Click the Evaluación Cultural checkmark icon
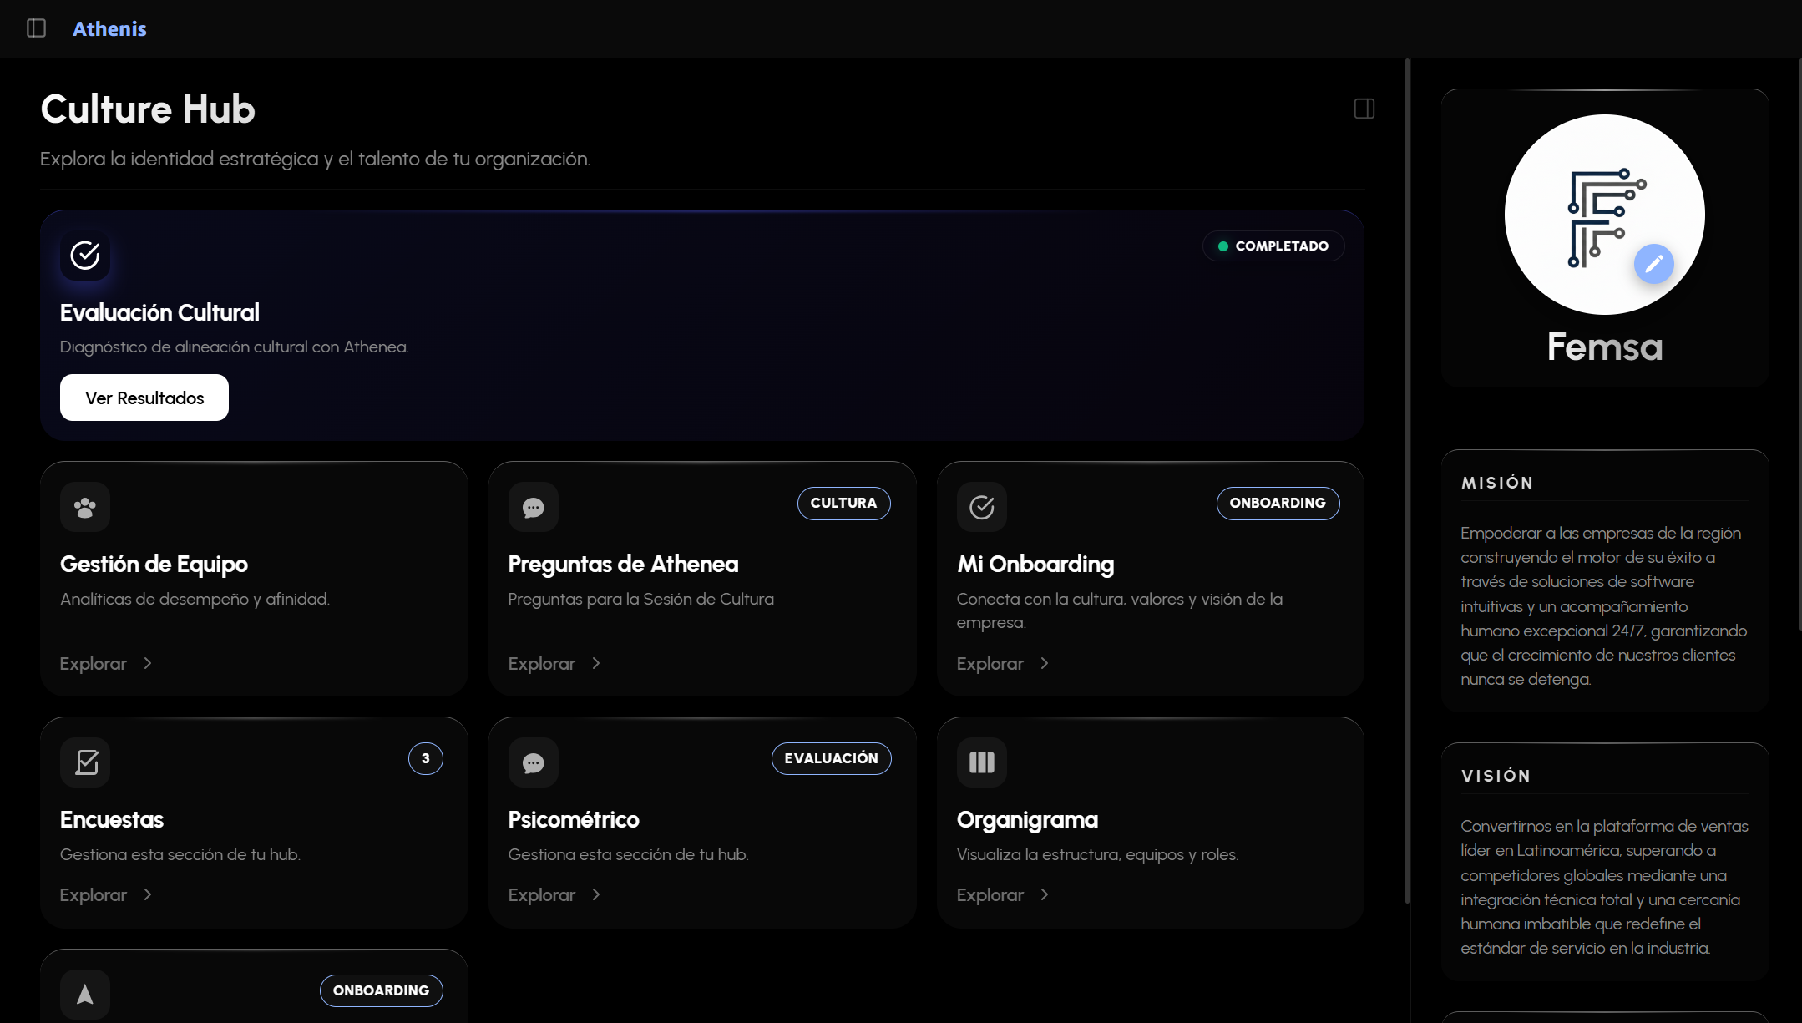This screenshot has height=1023, width=1802. (x=85, y=256)
